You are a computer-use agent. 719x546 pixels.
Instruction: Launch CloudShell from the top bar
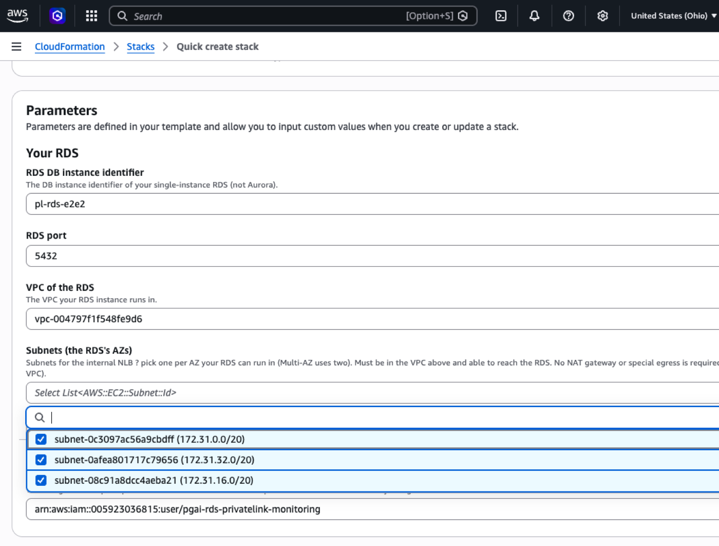(x=501, y=16)
